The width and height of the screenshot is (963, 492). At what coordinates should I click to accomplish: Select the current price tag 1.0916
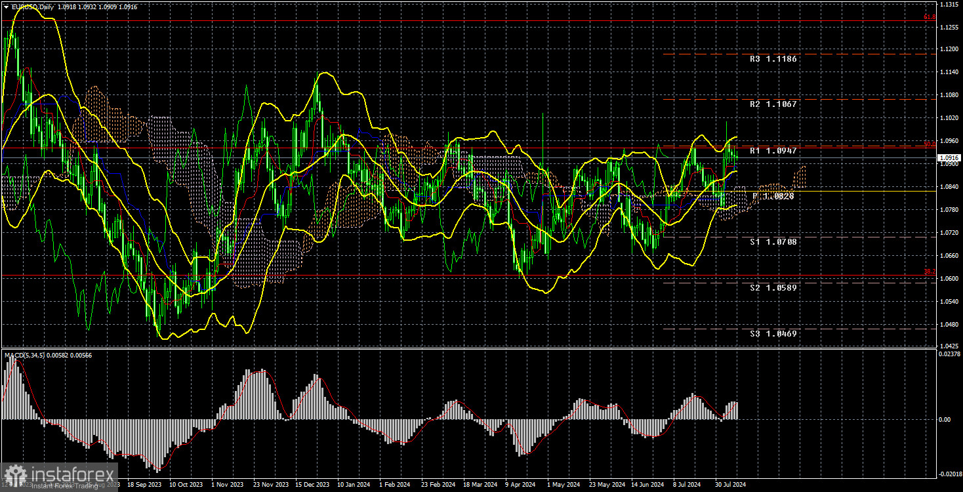949,158
